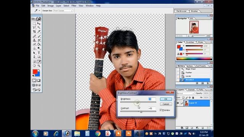Add a layer mask in Layers panel
The width and height of the screenshot is (244, 137).
(x=187, y=128)
